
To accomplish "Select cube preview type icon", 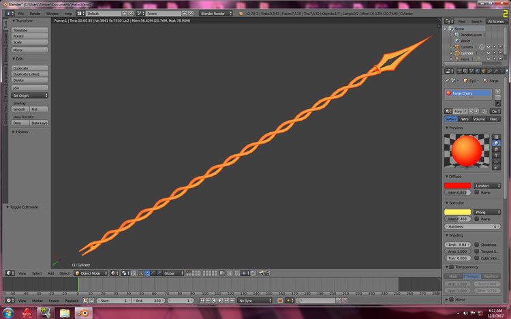I will pyautogui.click(x=496, y=149).
